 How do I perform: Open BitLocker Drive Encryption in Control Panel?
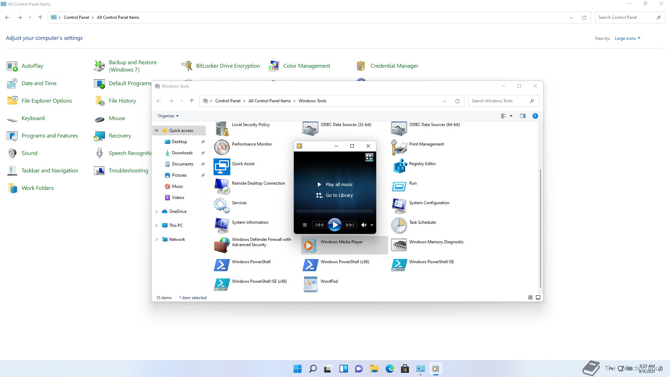pyautogui.click(x=221, y=66)
